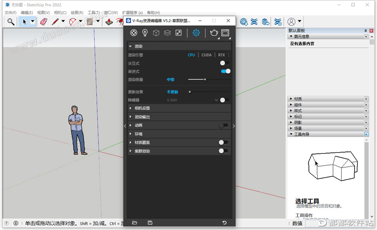Viewport: 377px width, 230px height.
Task: Open Extension Warehouse toolbar icon
Action: pos(254,22)
